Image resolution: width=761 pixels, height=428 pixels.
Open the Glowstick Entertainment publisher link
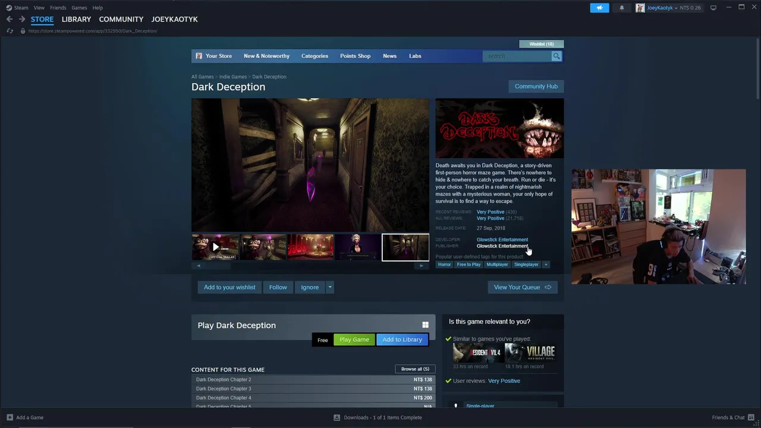(x=502, y=246)
